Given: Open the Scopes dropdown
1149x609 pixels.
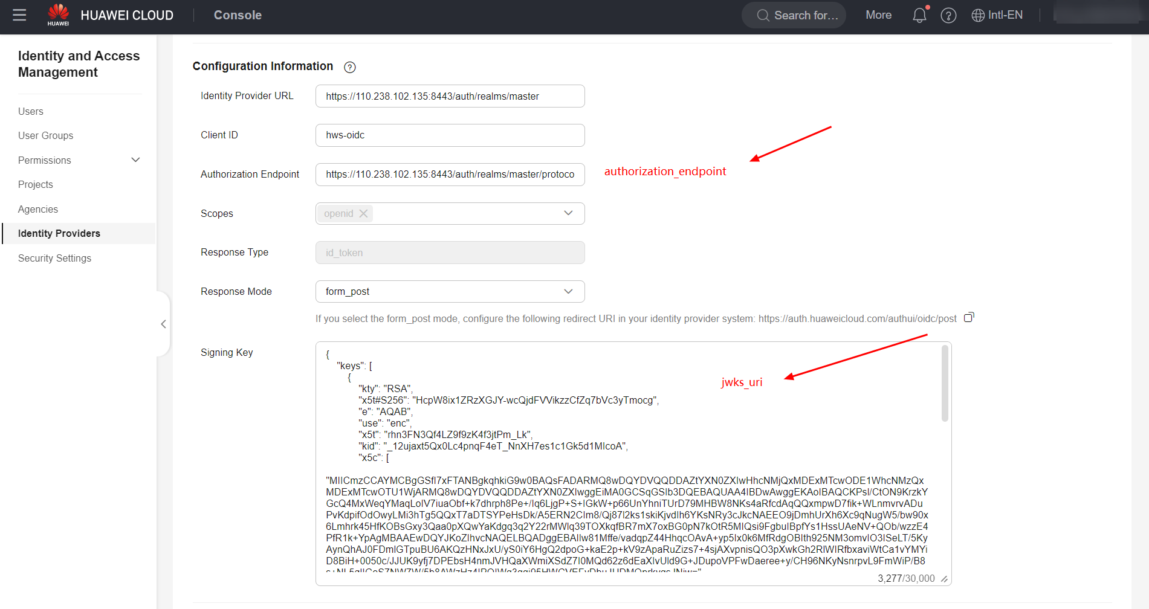Looking at the screenshot, I should click(x=568, y=213).
